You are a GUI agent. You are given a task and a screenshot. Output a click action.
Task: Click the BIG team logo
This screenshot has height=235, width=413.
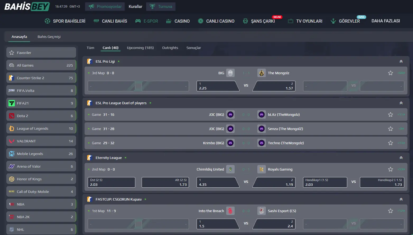point(230,73)
